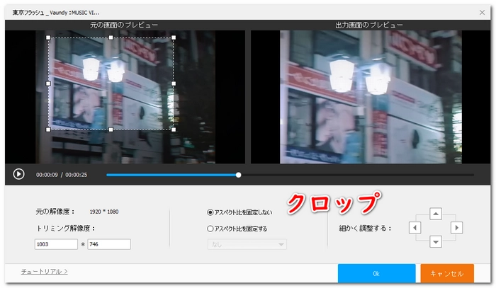Click the '元の解像度' label
This screenshot has height=288, width=496.
pyautogui.click(x=55, y=212)
